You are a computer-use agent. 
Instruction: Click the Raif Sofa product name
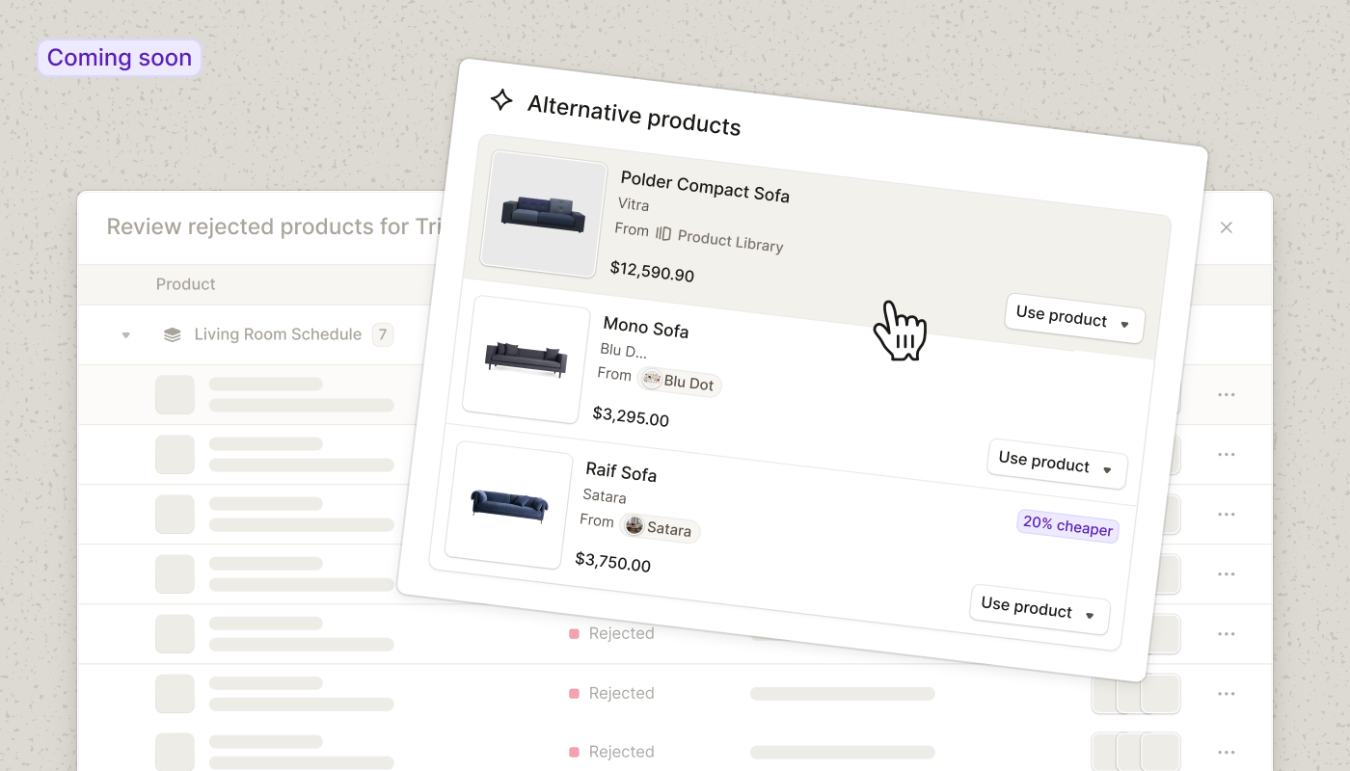pos(622,471)
